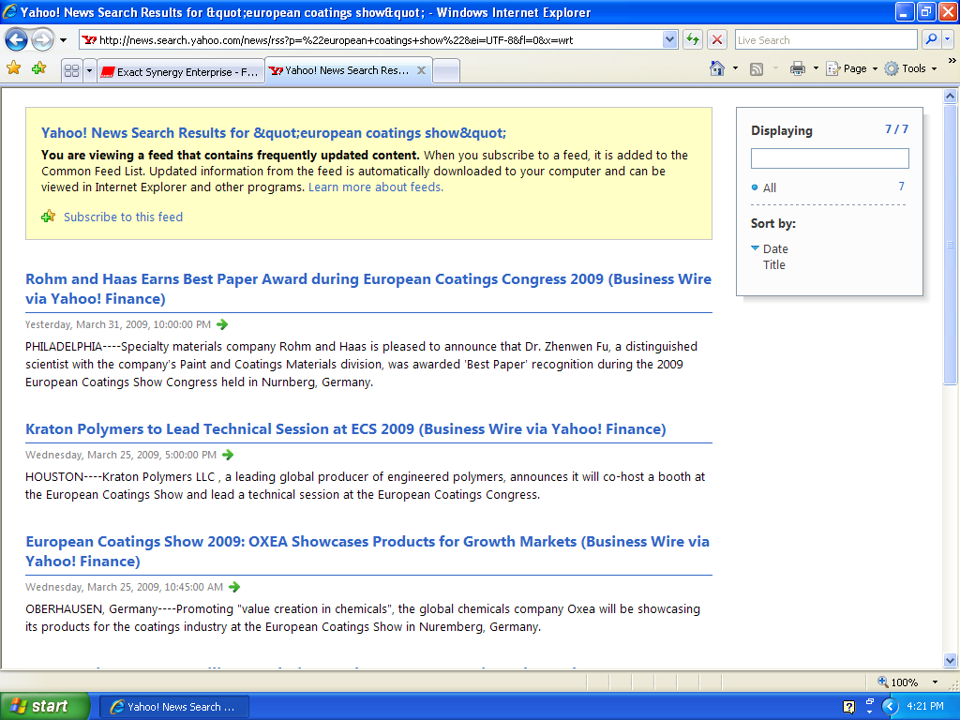The height and width of the screenshot is (720, 960).
Task: Sort feed items by Date
Action: pyautogui.click(x=775, y=249)
